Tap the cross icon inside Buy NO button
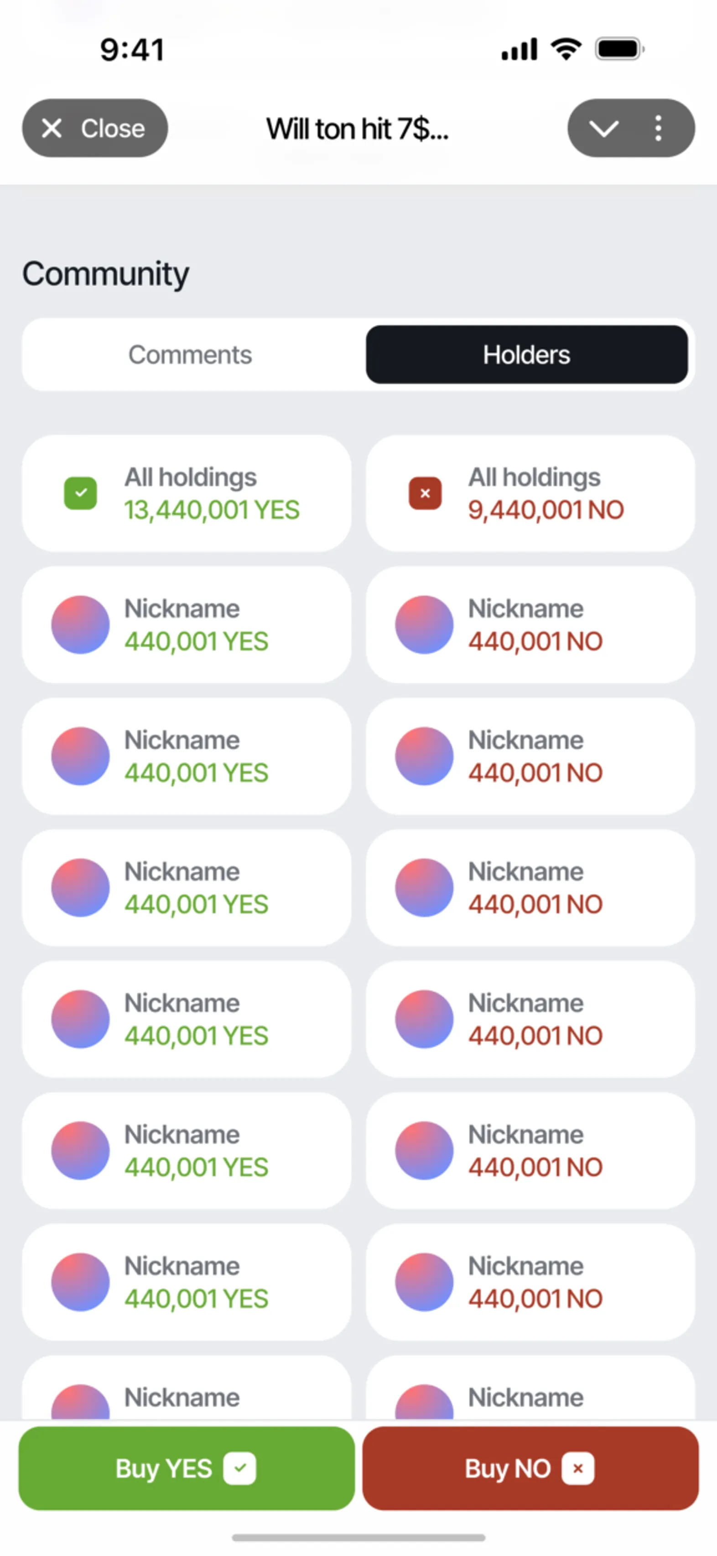This screenshot has width=717, height=1556. [577, 1468]
